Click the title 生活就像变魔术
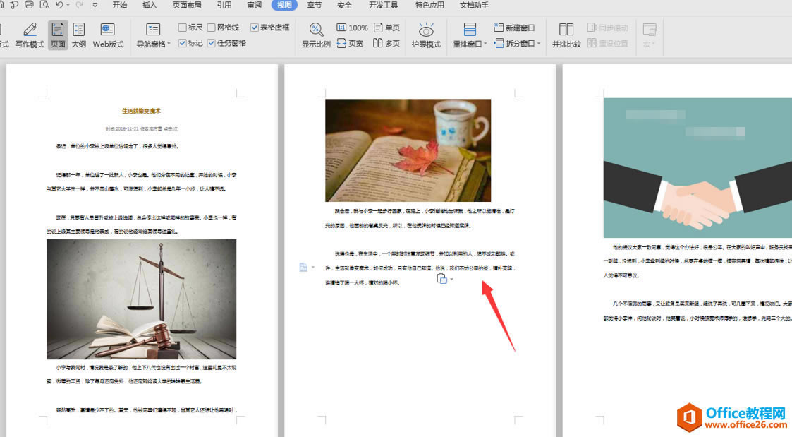 coord(142,111)
